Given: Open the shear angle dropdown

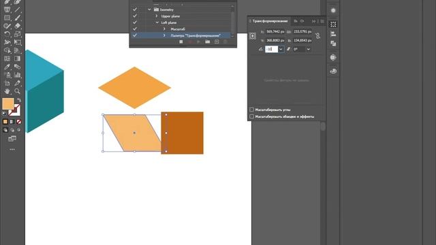Looking at the screenshot, I should coord(309,49).
